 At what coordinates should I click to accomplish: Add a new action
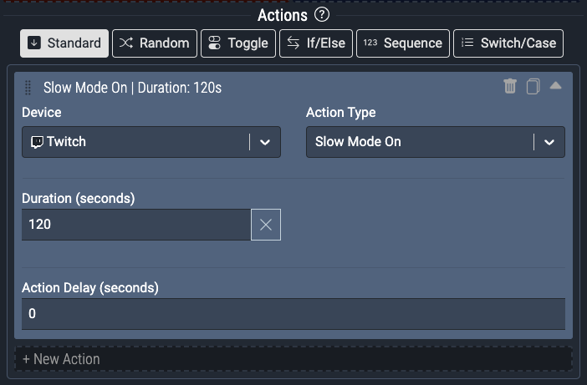click(61, 359)
